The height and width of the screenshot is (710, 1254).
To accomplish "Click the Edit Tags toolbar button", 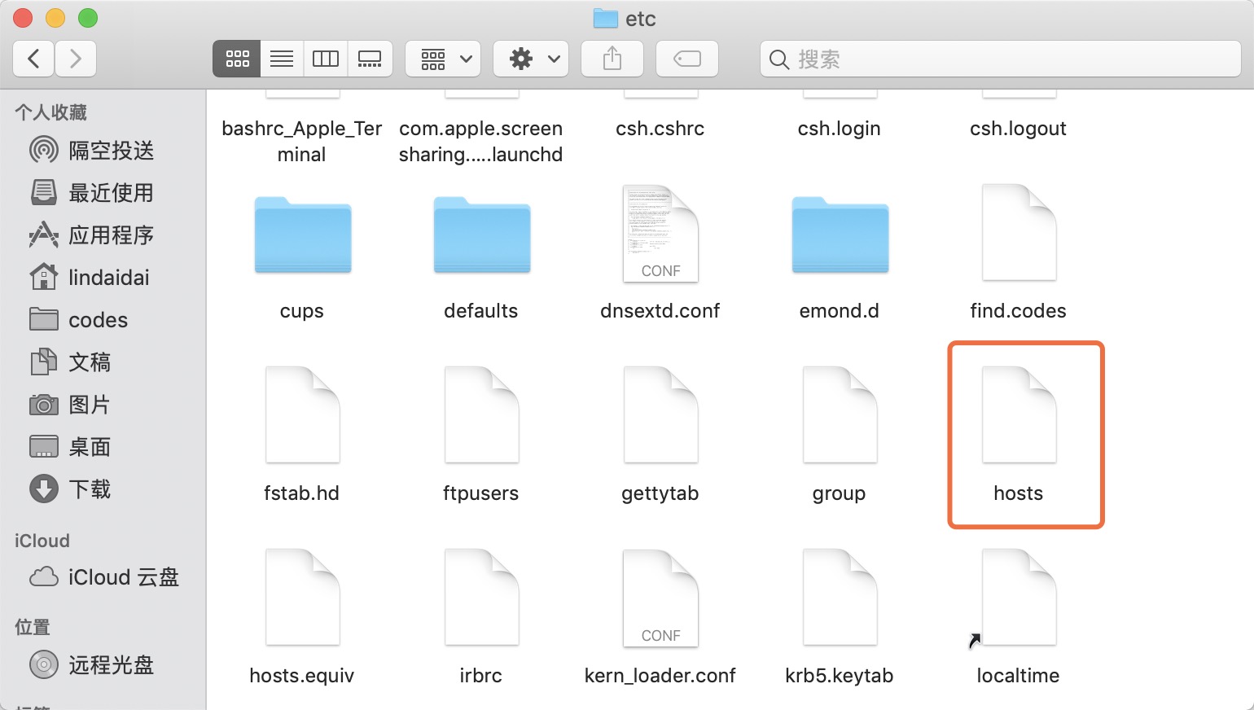I will pos(687,59).
